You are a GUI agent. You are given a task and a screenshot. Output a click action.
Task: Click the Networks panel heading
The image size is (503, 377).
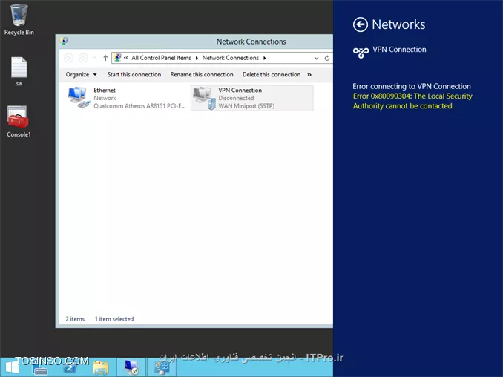[398, 24]
